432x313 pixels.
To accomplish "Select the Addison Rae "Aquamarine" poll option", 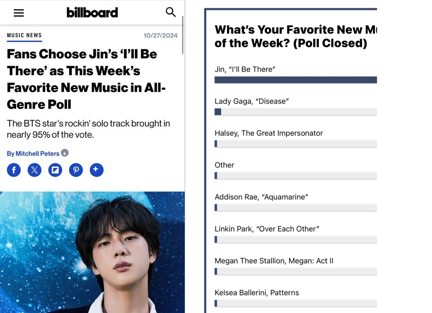I will pos(261,197).
